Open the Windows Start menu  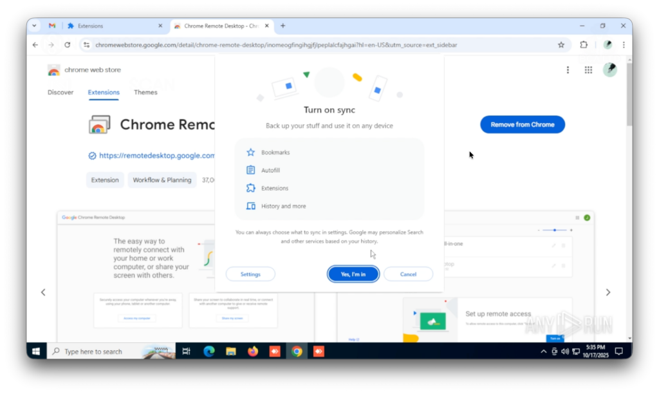tap(36, 352)
